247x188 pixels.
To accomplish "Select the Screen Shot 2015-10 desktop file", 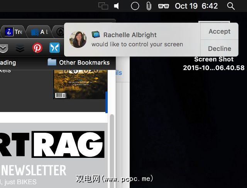I will (x=214, y=63).
